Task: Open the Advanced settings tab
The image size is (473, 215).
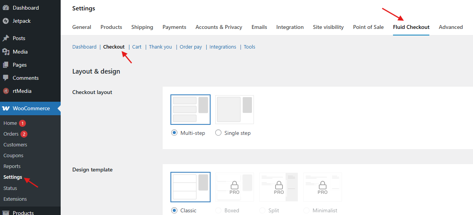Action: point(451,27)
